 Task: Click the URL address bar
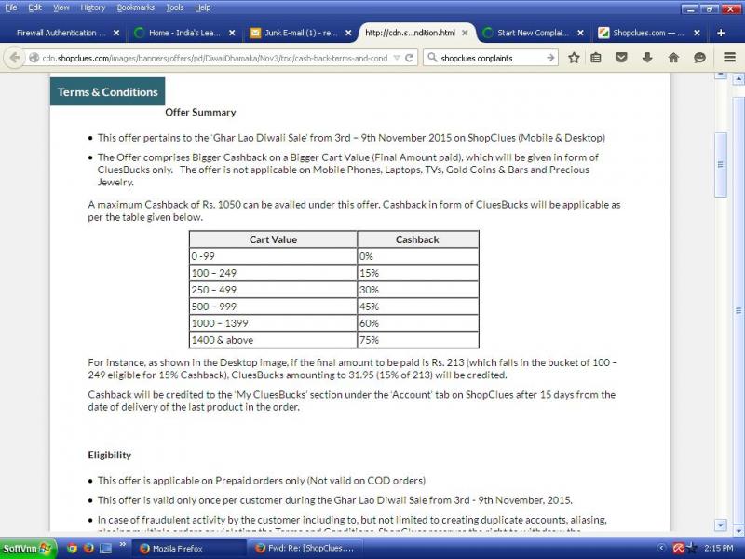click(215, 58)
